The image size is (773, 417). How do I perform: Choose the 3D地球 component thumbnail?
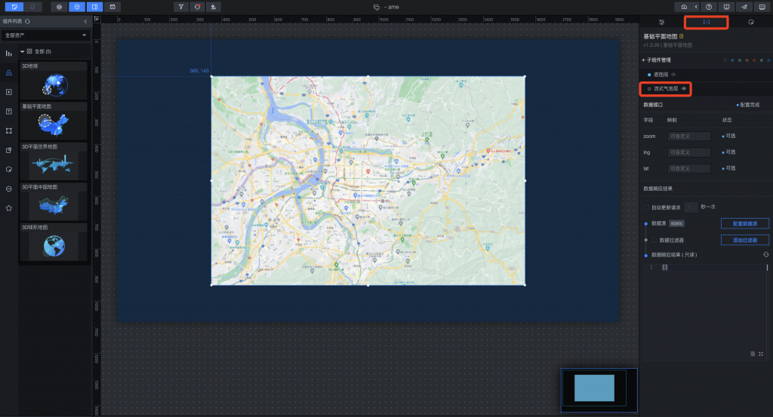(x=54, y=81)
